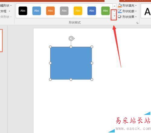This screenshot has height=133, width=151.
Task: Click the shape outline pen icon
Action: [x=120, y=11]
